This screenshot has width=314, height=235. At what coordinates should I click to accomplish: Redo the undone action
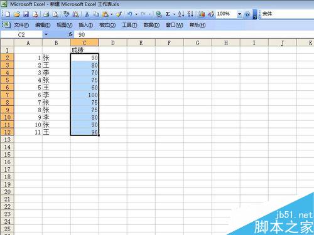pyautogui.click(x=143, y=14)
